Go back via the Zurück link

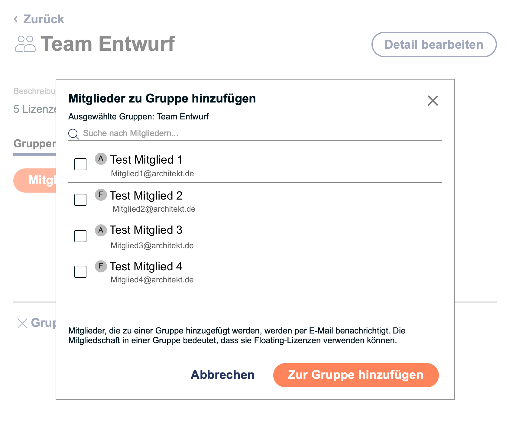coord(44,19)
